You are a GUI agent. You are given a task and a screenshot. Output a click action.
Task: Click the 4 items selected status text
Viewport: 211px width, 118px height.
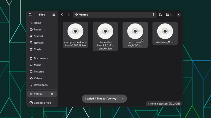coord(164,104)
